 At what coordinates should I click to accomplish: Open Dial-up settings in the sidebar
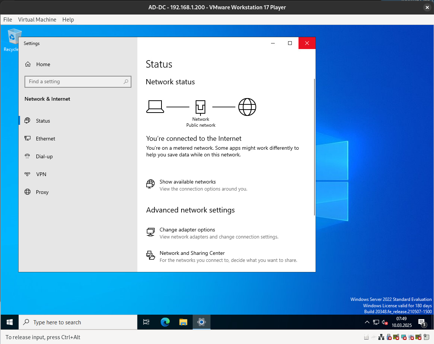click(44, 156)
